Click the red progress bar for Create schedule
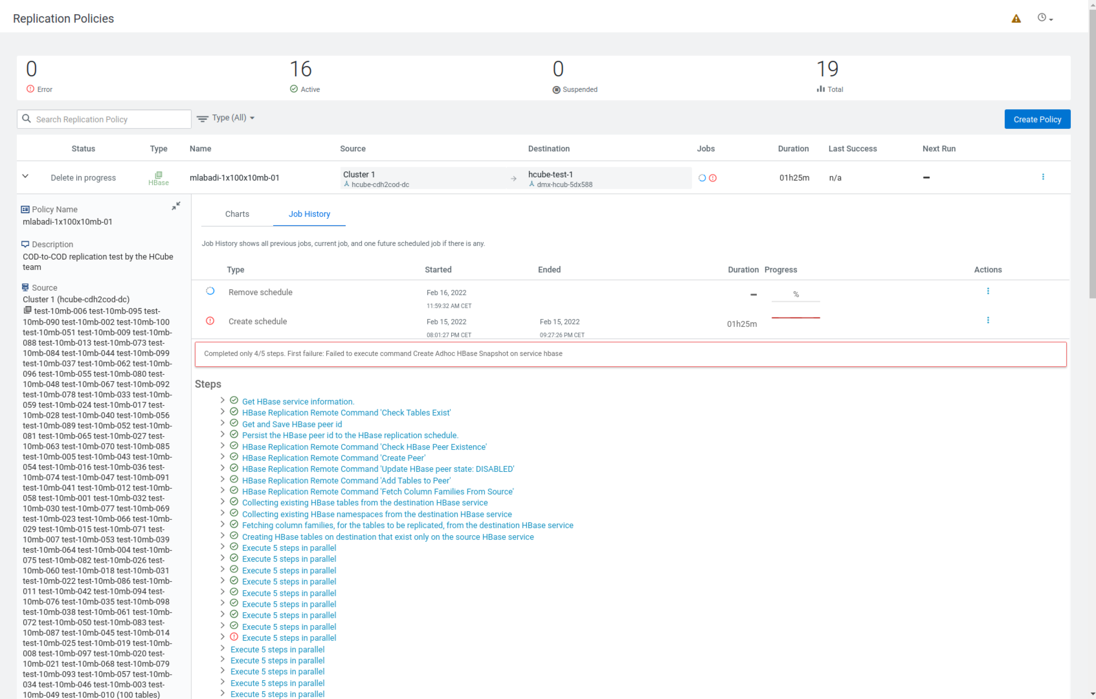The height and width of the screenshot is (699, 1096). pos(796,318)
